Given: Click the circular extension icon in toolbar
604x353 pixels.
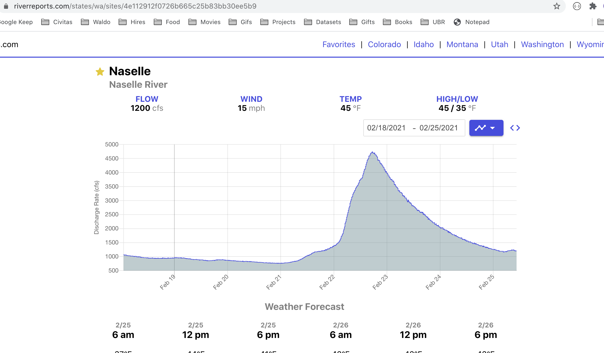Looking at the screenshot, I should coord(577,6).
